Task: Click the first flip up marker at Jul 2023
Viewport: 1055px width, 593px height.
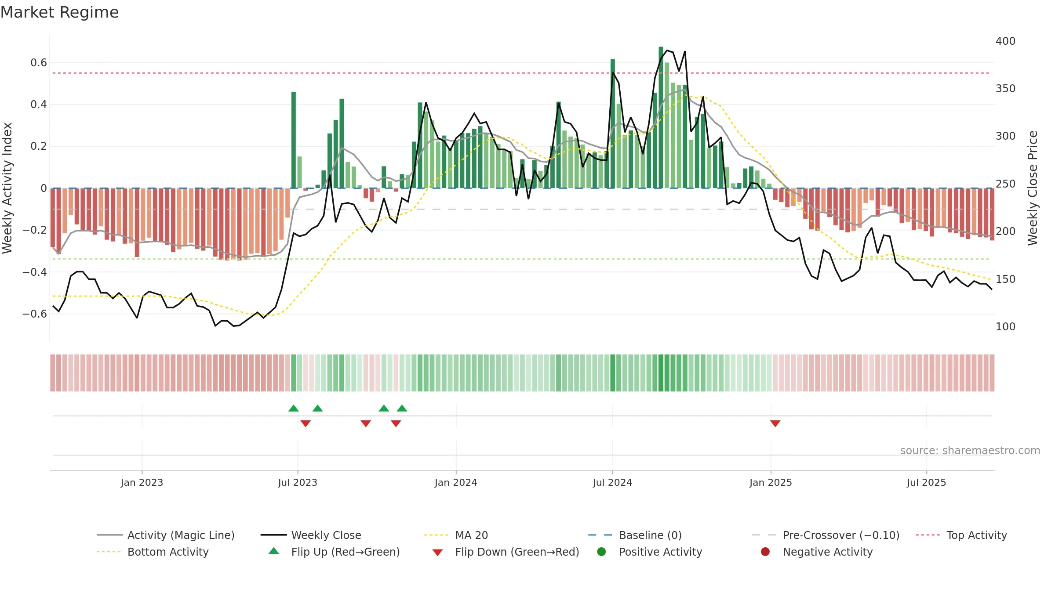Action: point(294,408)
